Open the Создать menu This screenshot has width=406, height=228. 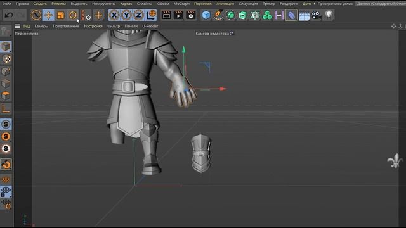point(40,4)
